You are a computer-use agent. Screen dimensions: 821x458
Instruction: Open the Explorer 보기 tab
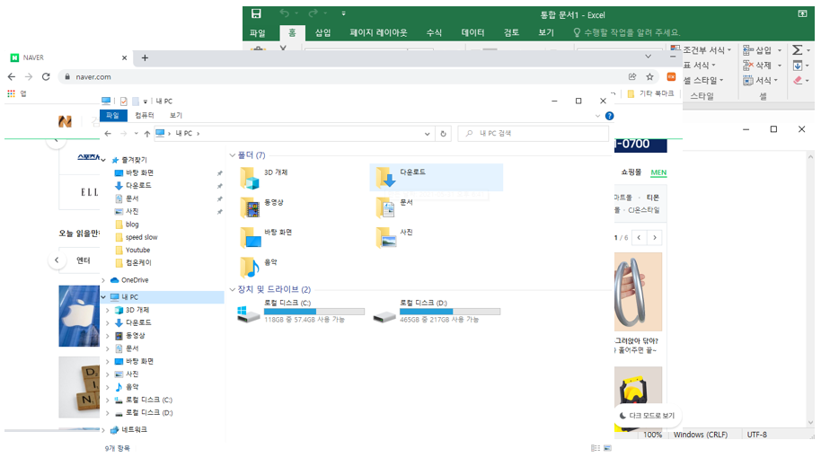[176, 115]
